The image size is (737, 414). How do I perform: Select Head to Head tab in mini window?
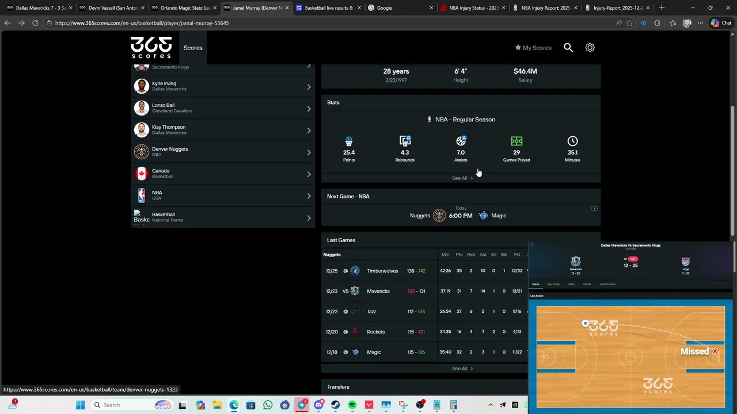pos(607,284)
